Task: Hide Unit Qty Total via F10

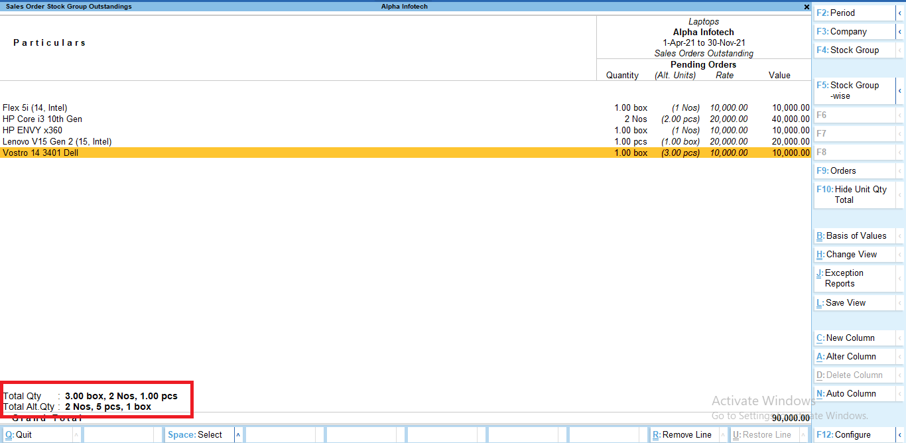Action: [x=852, y=194]
